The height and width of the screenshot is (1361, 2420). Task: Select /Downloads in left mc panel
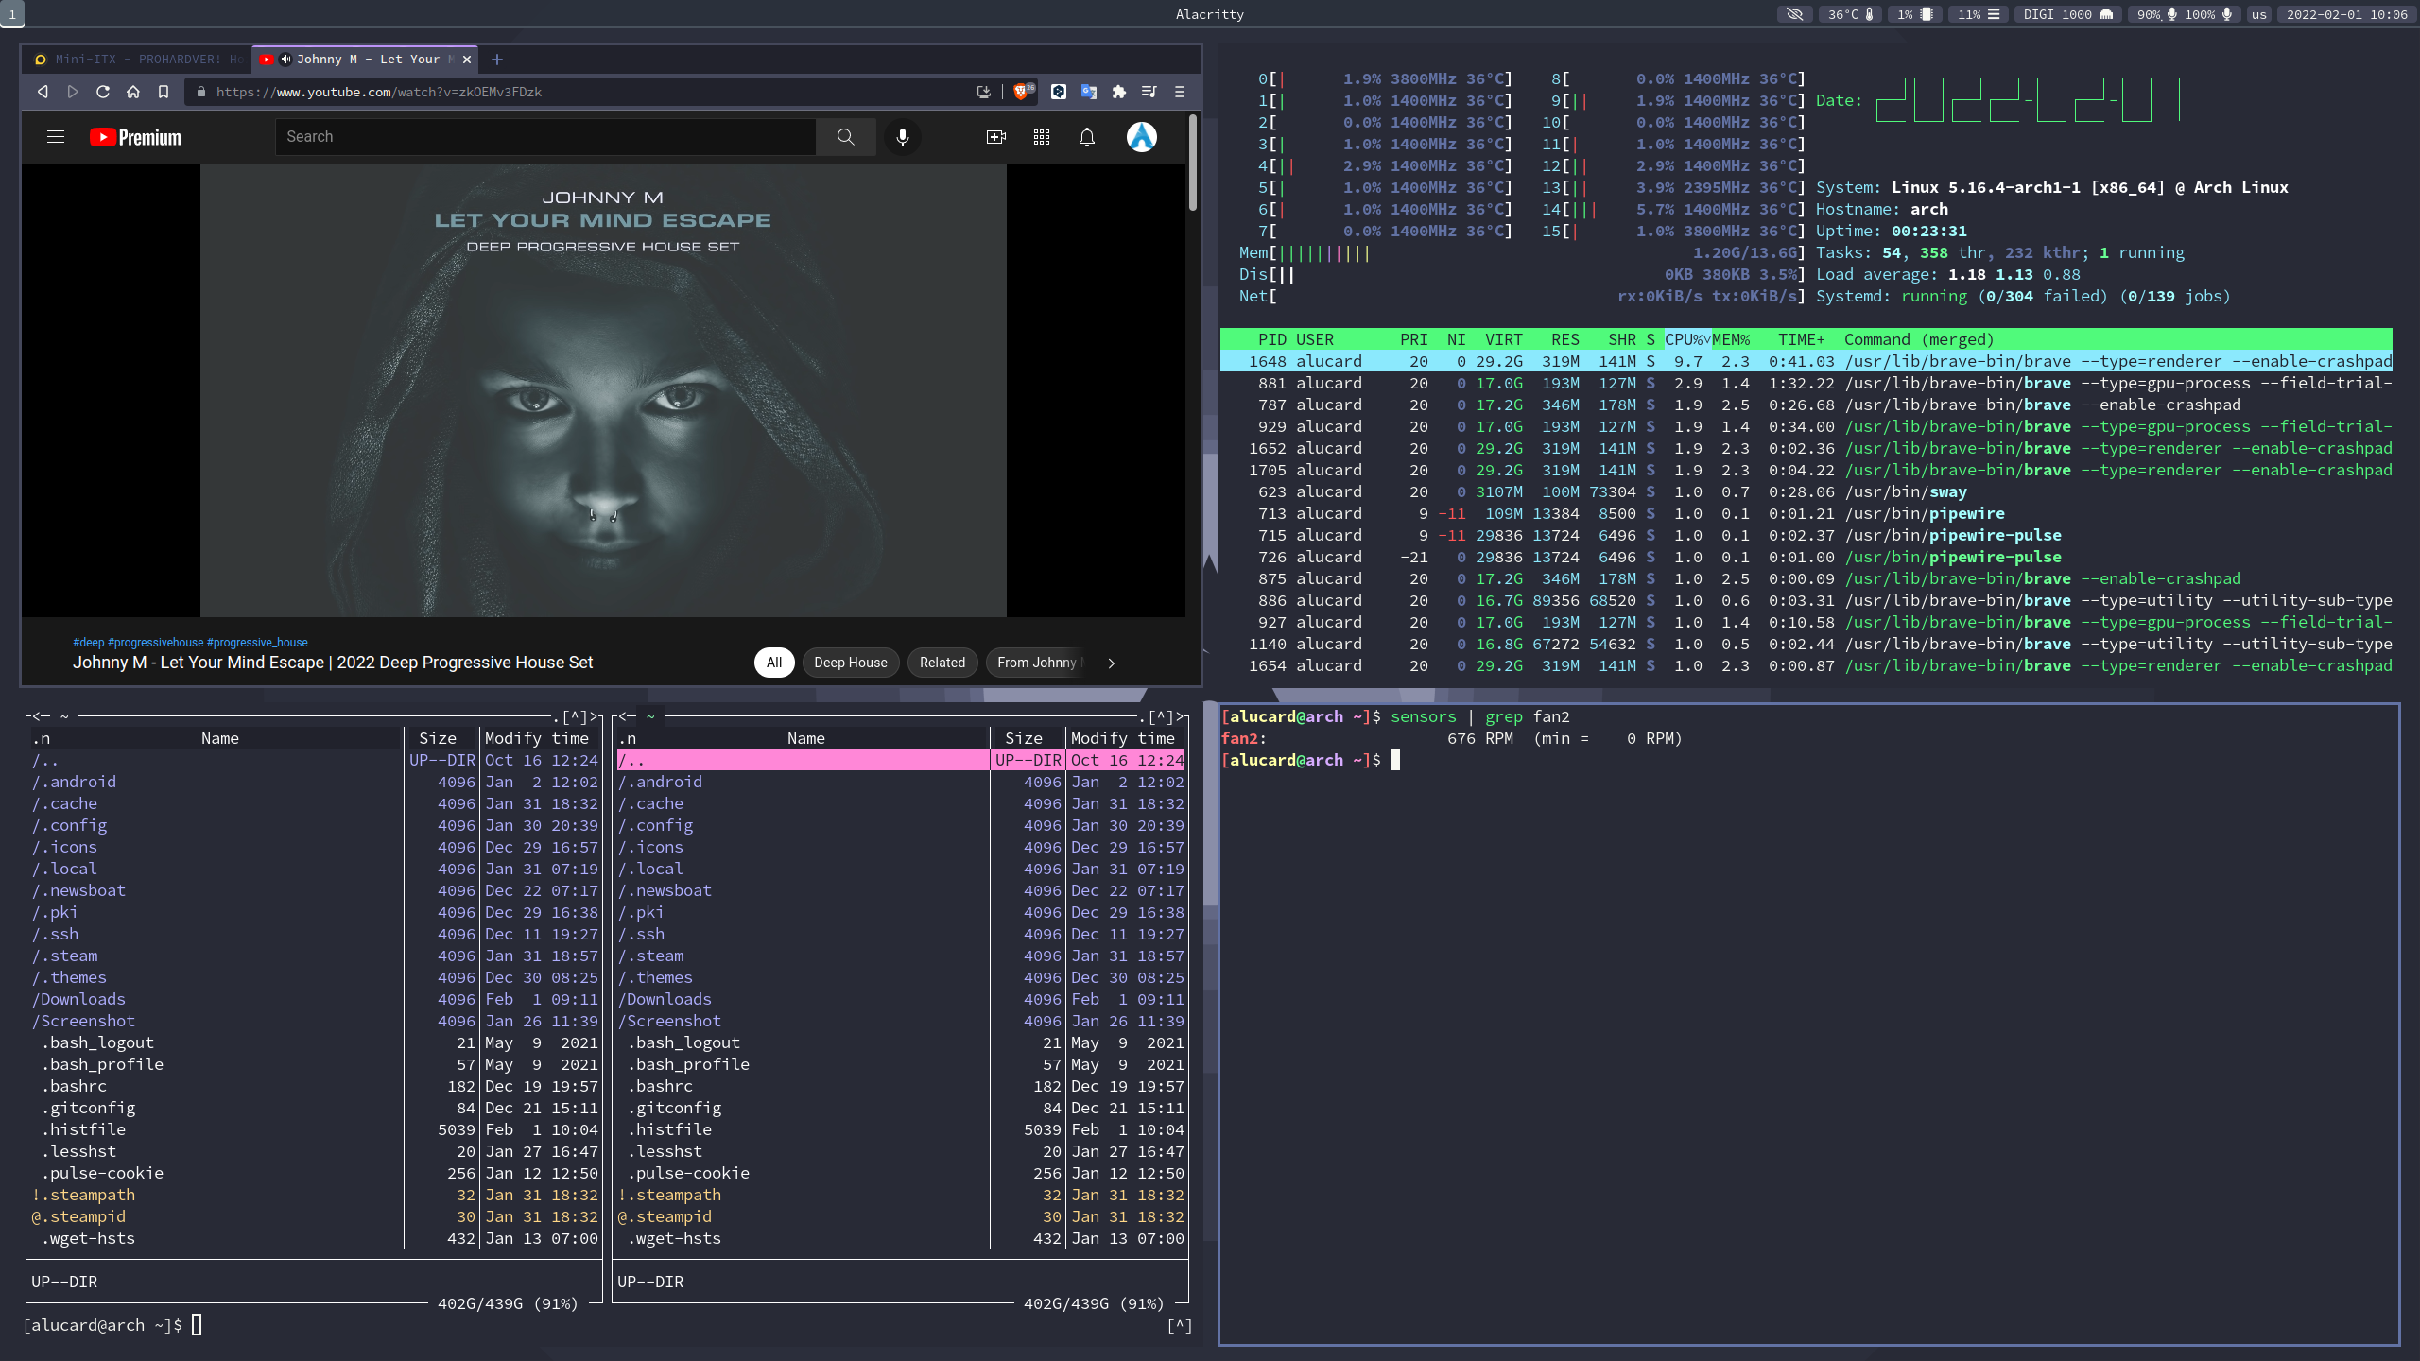click(315, 999)
